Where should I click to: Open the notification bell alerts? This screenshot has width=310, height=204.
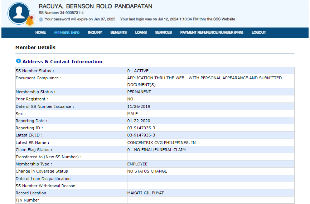coord(30,21)
